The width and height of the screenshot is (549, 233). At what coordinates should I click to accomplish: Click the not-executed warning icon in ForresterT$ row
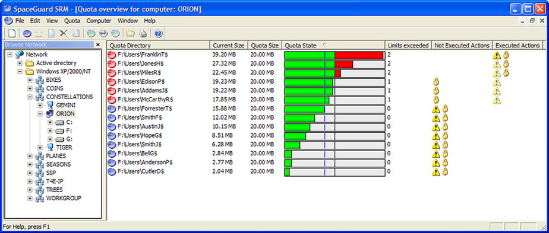[x=436, y=108]
